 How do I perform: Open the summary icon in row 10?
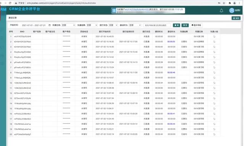214,83
